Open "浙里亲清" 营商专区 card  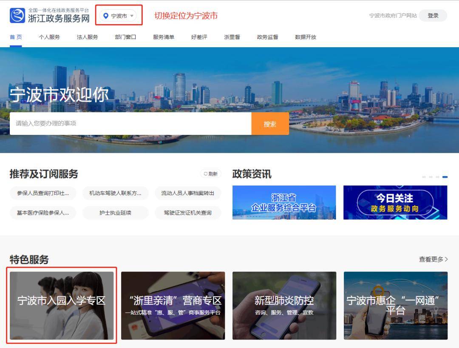pos(173,305)
